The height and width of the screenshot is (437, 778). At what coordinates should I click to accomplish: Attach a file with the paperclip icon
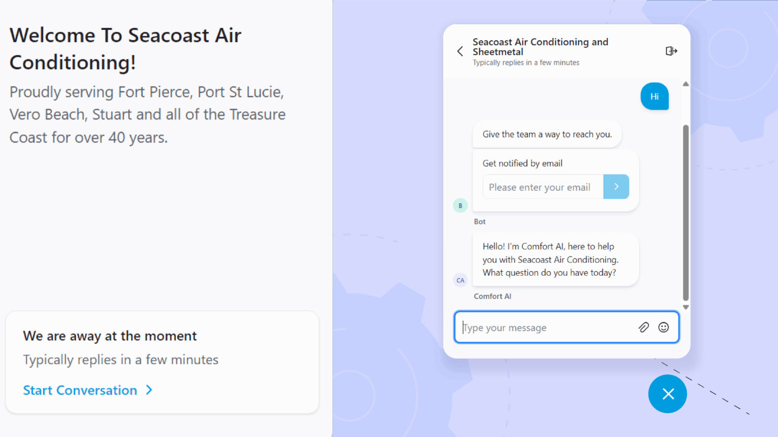click(x=643, y=327)
